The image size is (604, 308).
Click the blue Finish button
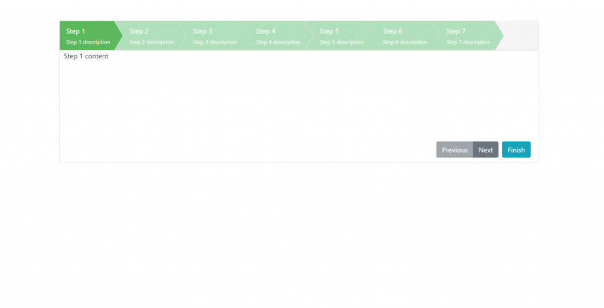[x=516, y=150]
